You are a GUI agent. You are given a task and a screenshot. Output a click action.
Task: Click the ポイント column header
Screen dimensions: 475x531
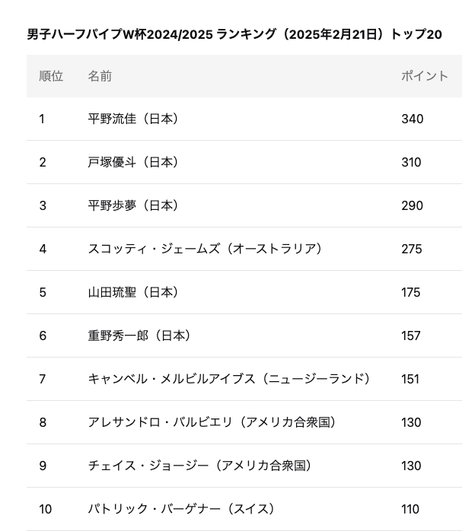[425, 76]
